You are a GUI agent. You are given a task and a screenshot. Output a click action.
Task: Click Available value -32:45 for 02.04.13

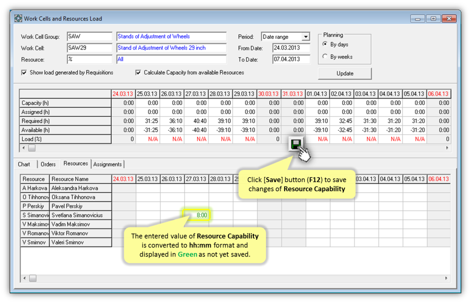click(341, 130)
